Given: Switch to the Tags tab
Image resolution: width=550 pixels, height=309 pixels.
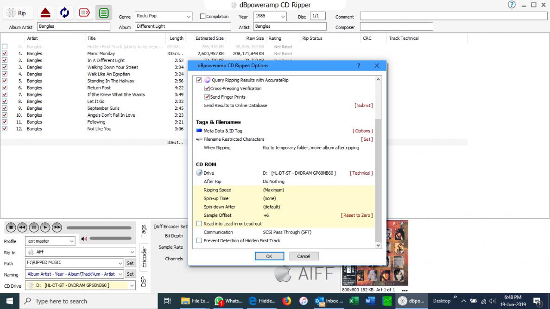Looking at the screenshot, I should coord(144,230).
